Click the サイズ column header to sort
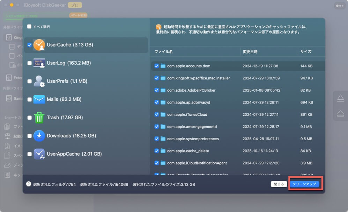Image resolution: width=348 pixels, height=212 pixels. pos(306,51)
